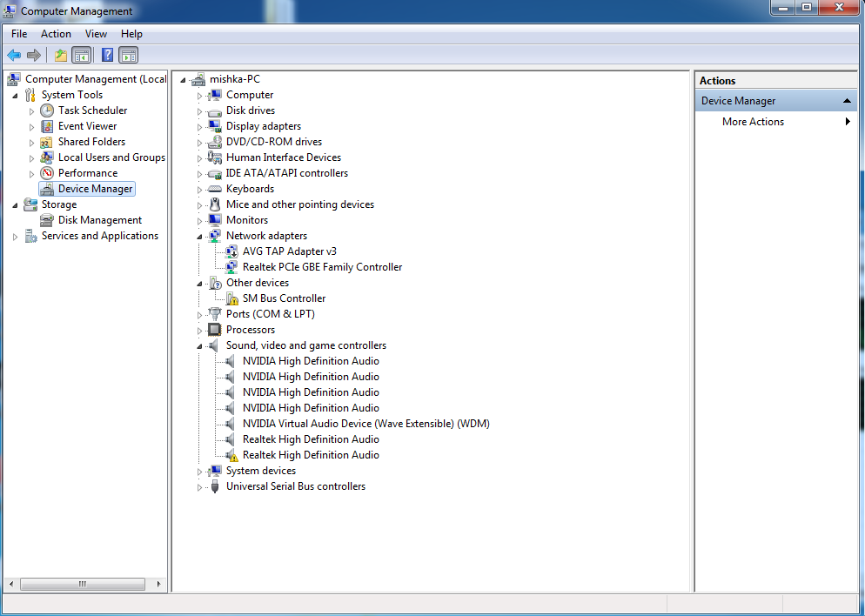Toggle the Show/Hide Action Pane icon

coord(129,56)
